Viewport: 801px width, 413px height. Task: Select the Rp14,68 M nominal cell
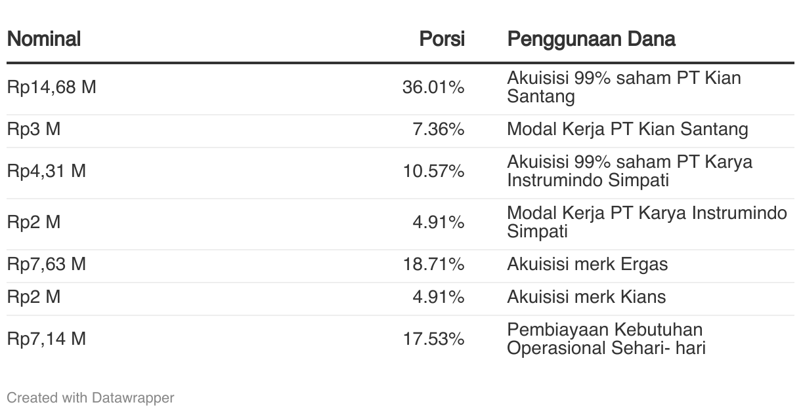click(x=51, y=87)
